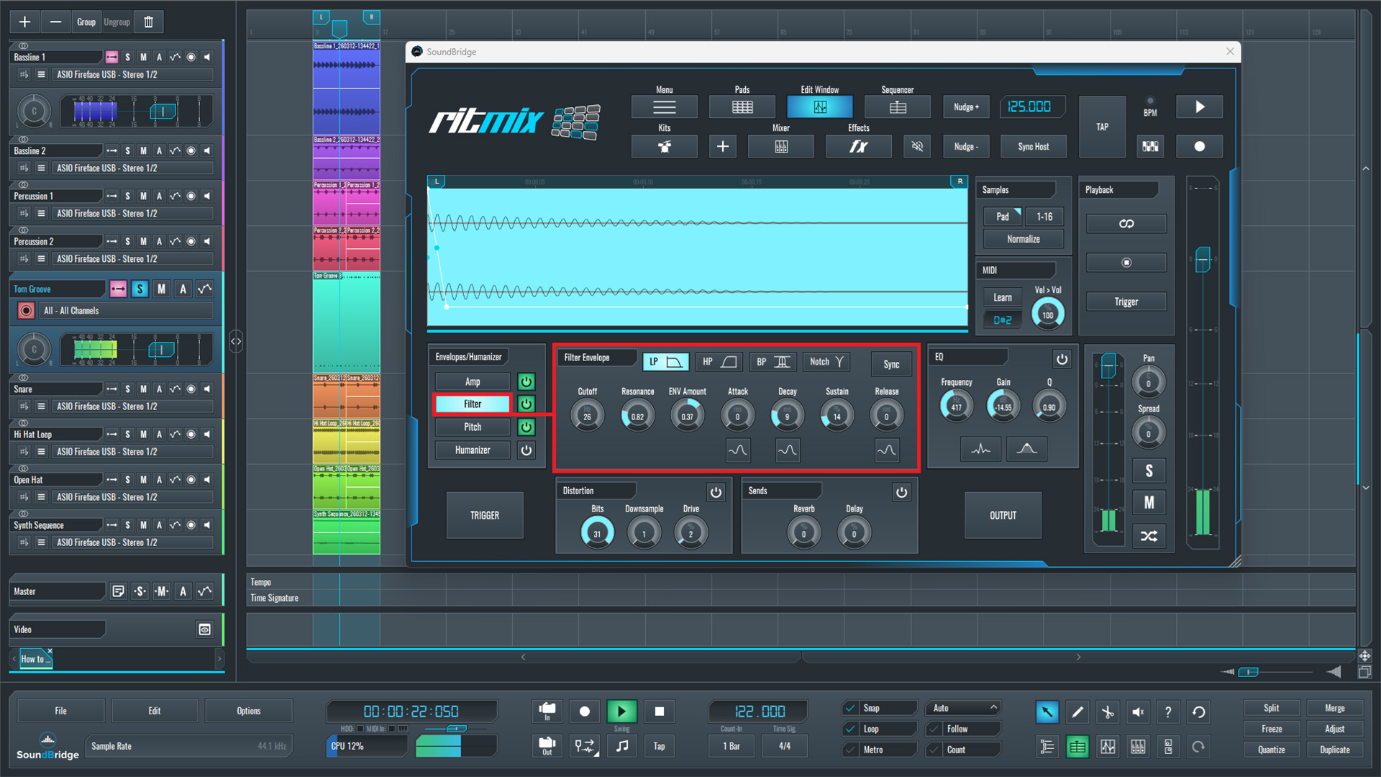Toggle the Humanizer power button
The width and height of the screenshot is (1381, 777).
pyautogui.click(x=527, y=450)
